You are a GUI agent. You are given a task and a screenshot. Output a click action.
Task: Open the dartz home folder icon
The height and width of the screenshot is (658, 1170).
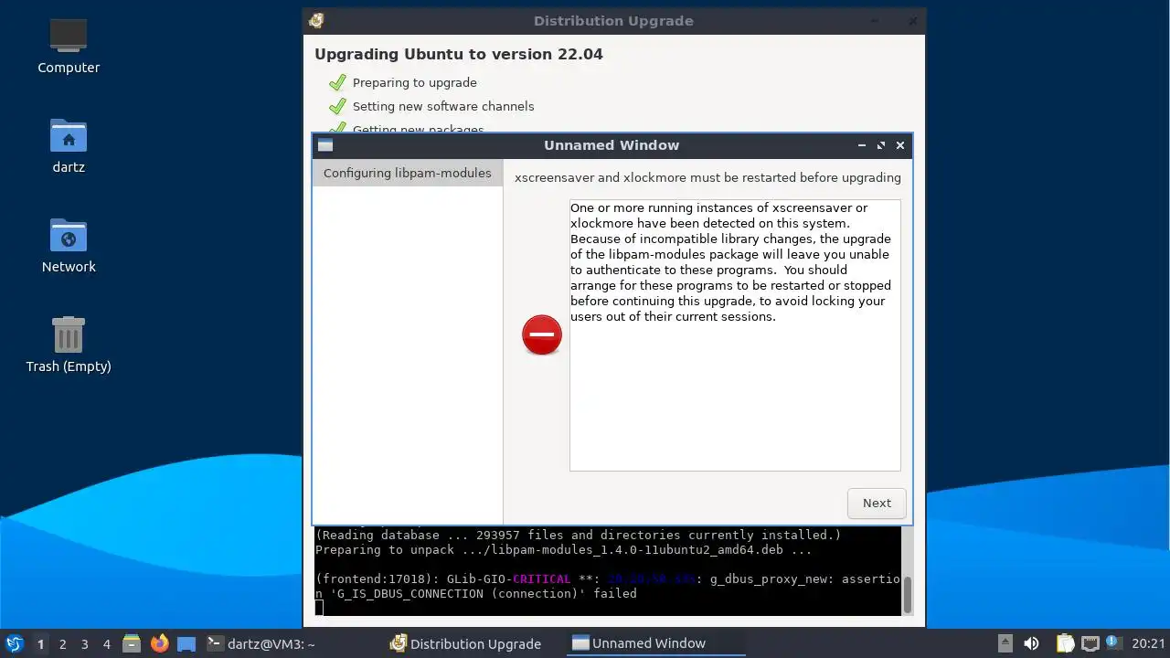(69, 145)
